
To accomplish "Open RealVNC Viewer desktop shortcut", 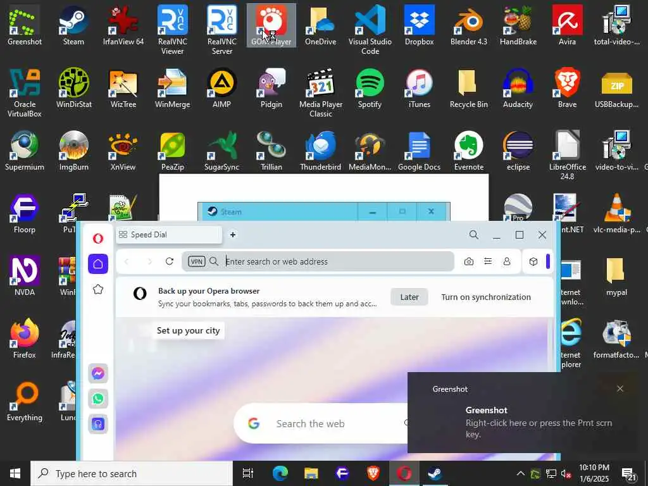I will [172, 30].
